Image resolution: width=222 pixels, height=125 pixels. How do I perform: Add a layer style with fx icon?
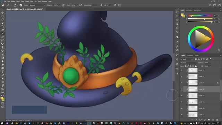click(196, 120)
